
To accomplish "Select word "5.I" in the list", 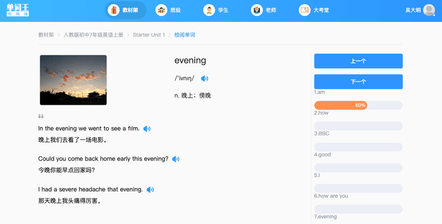I will coord(317,175).
